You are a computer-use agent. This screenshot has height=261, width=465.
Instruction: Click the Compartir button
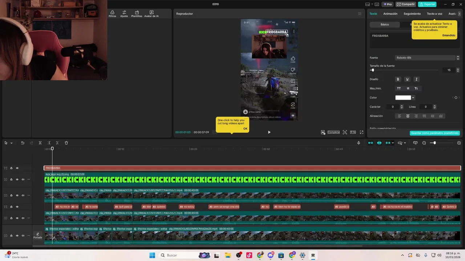pyautogui.click(x=406, y=4)
